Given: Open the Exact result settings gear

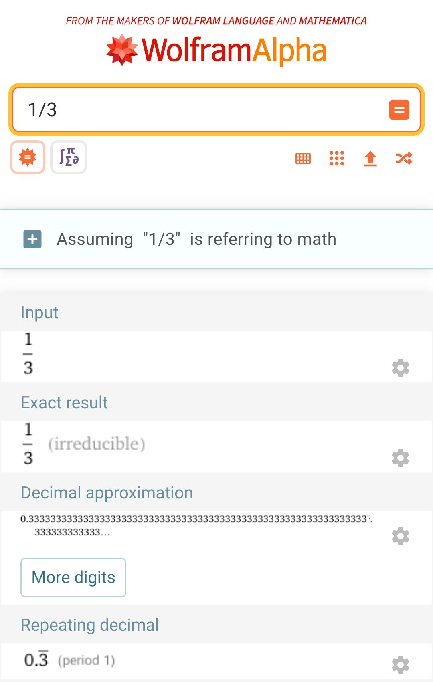Looking at the screenshot, I should 400,458.
